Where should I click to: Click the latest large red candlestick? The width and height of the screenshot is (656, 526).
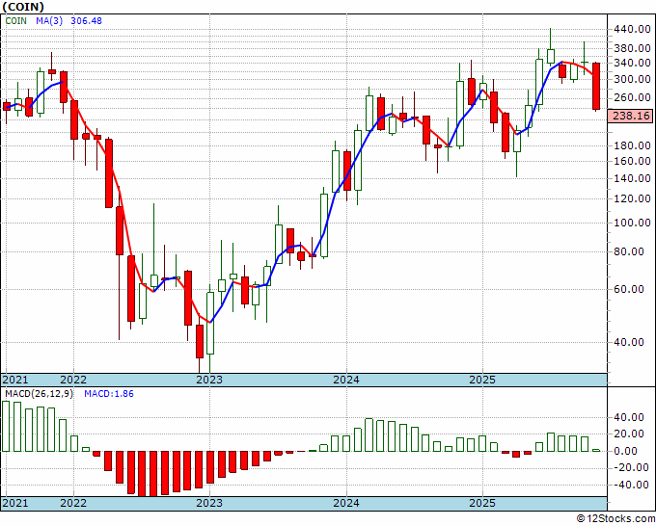pyautogui.click(x=596, y=86)
